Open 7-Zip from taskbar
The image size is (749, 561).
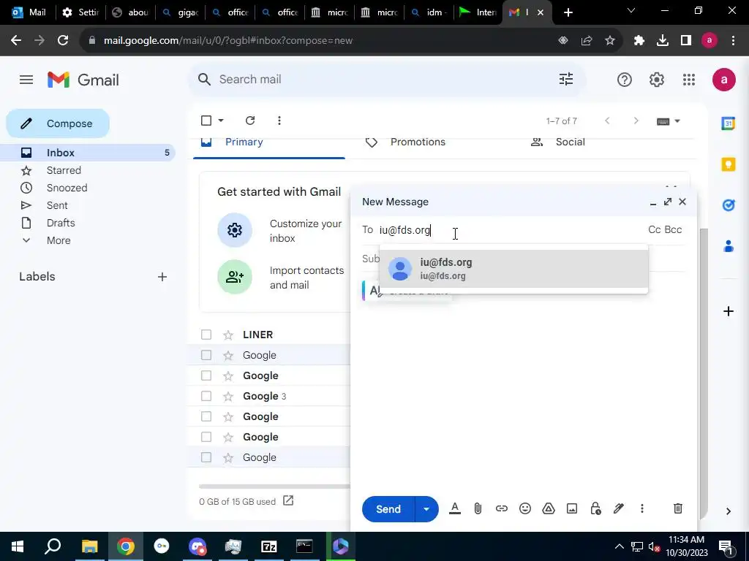269,546
